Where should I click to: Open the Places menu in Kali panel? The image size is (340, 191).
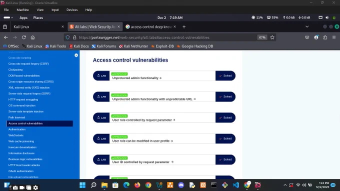[x=38, y=18]
